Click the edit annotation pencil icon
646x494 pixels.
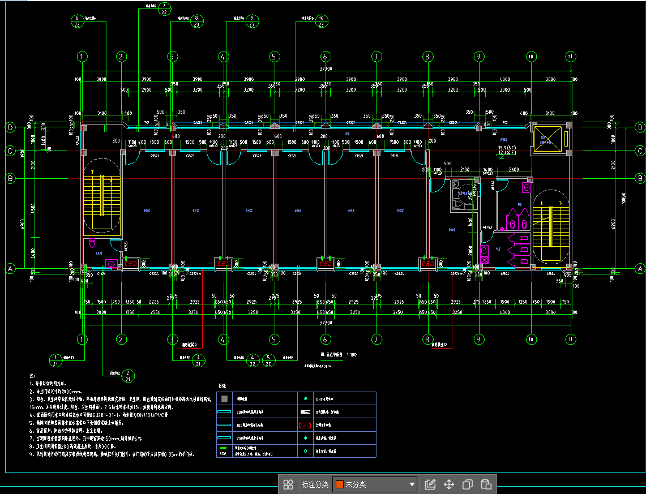pyautogui.click(x=430, y=484)
